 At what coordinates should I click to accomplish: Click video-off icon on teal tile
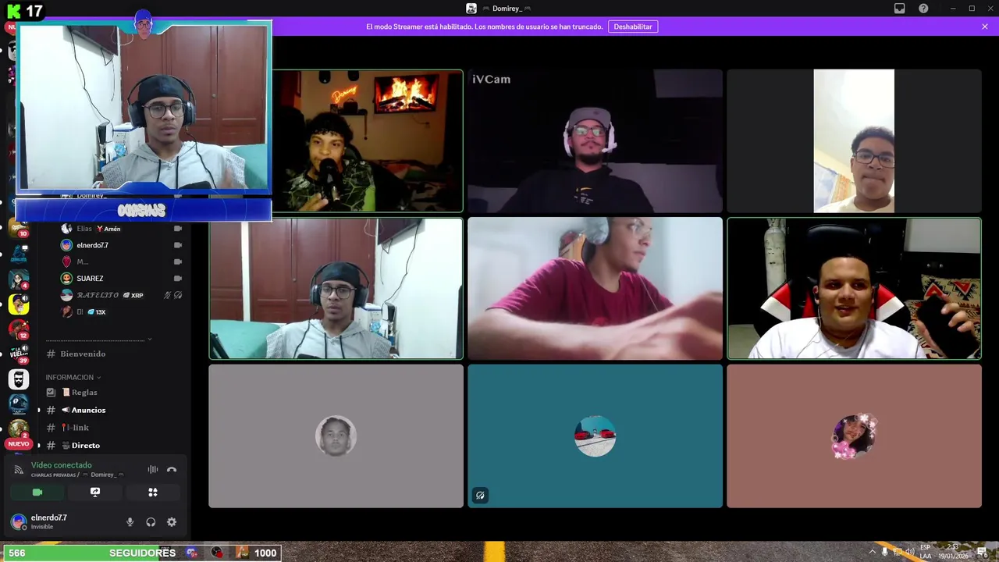pyautogui.click(x=480, y=495)
